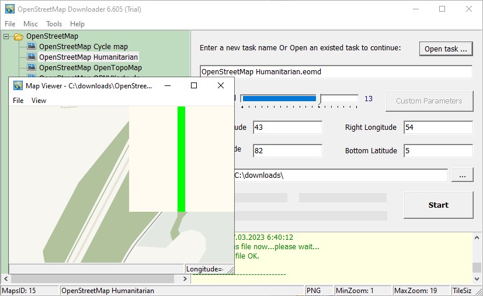Viewport: 483px width, 296px height.
Task: Click the OpenStreetMap folder icon
Action: [x=19, y=37]
